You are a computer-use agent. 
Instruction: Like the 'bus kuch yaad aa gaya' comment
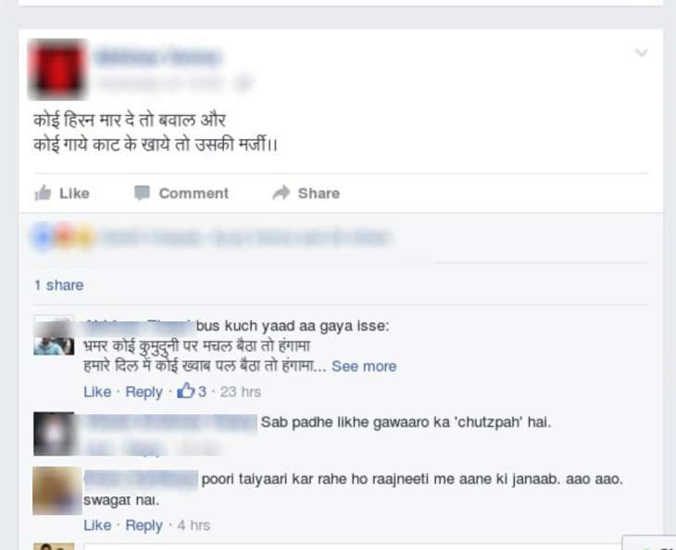coord(97,392)
